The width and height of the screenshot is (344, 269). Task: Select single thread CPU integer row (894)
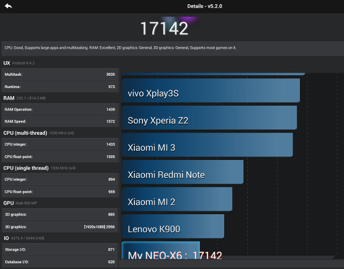[60, 179]
